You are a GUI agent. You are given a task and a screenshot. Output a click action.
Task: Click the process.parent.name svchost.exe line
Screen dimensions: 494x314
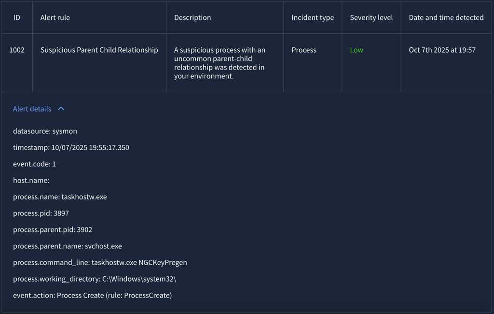pos(68,246)
